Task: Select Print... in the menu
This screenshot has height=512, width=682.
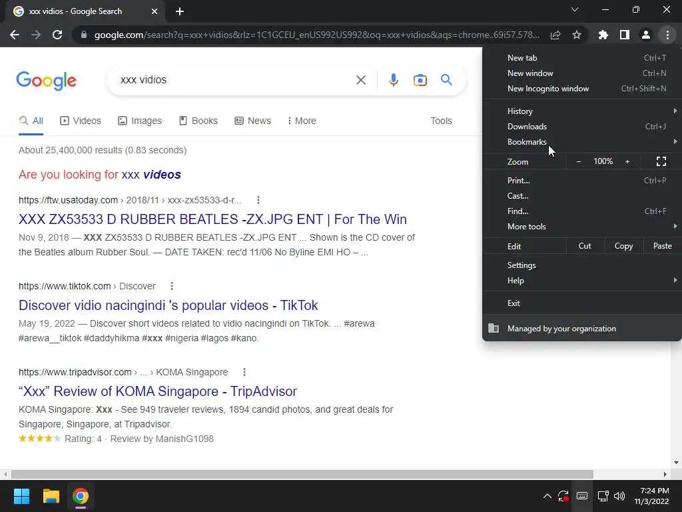Action: (x=582, y=180)
